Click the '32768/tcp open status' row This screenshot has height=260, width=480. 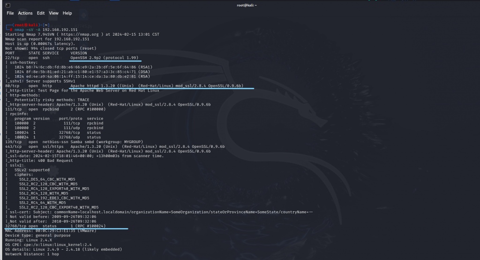pyautogui.click(x=55, y=226)
